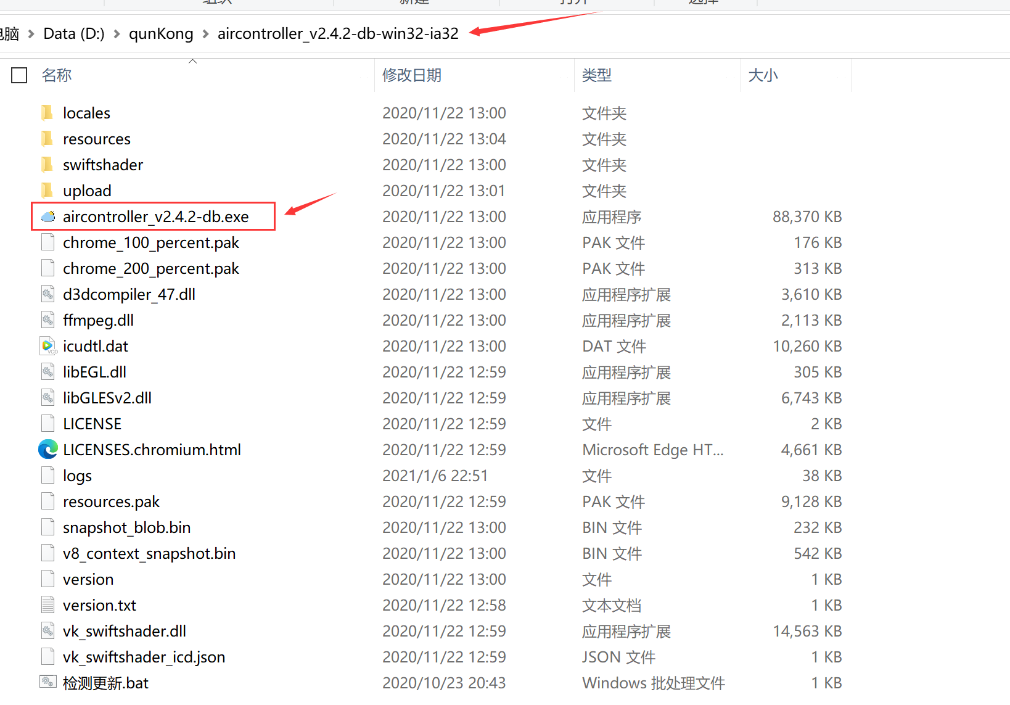Expand the chevron after qunKong in the path
The width and height of the screenshot is (1010, 705).
coord(205,34)
